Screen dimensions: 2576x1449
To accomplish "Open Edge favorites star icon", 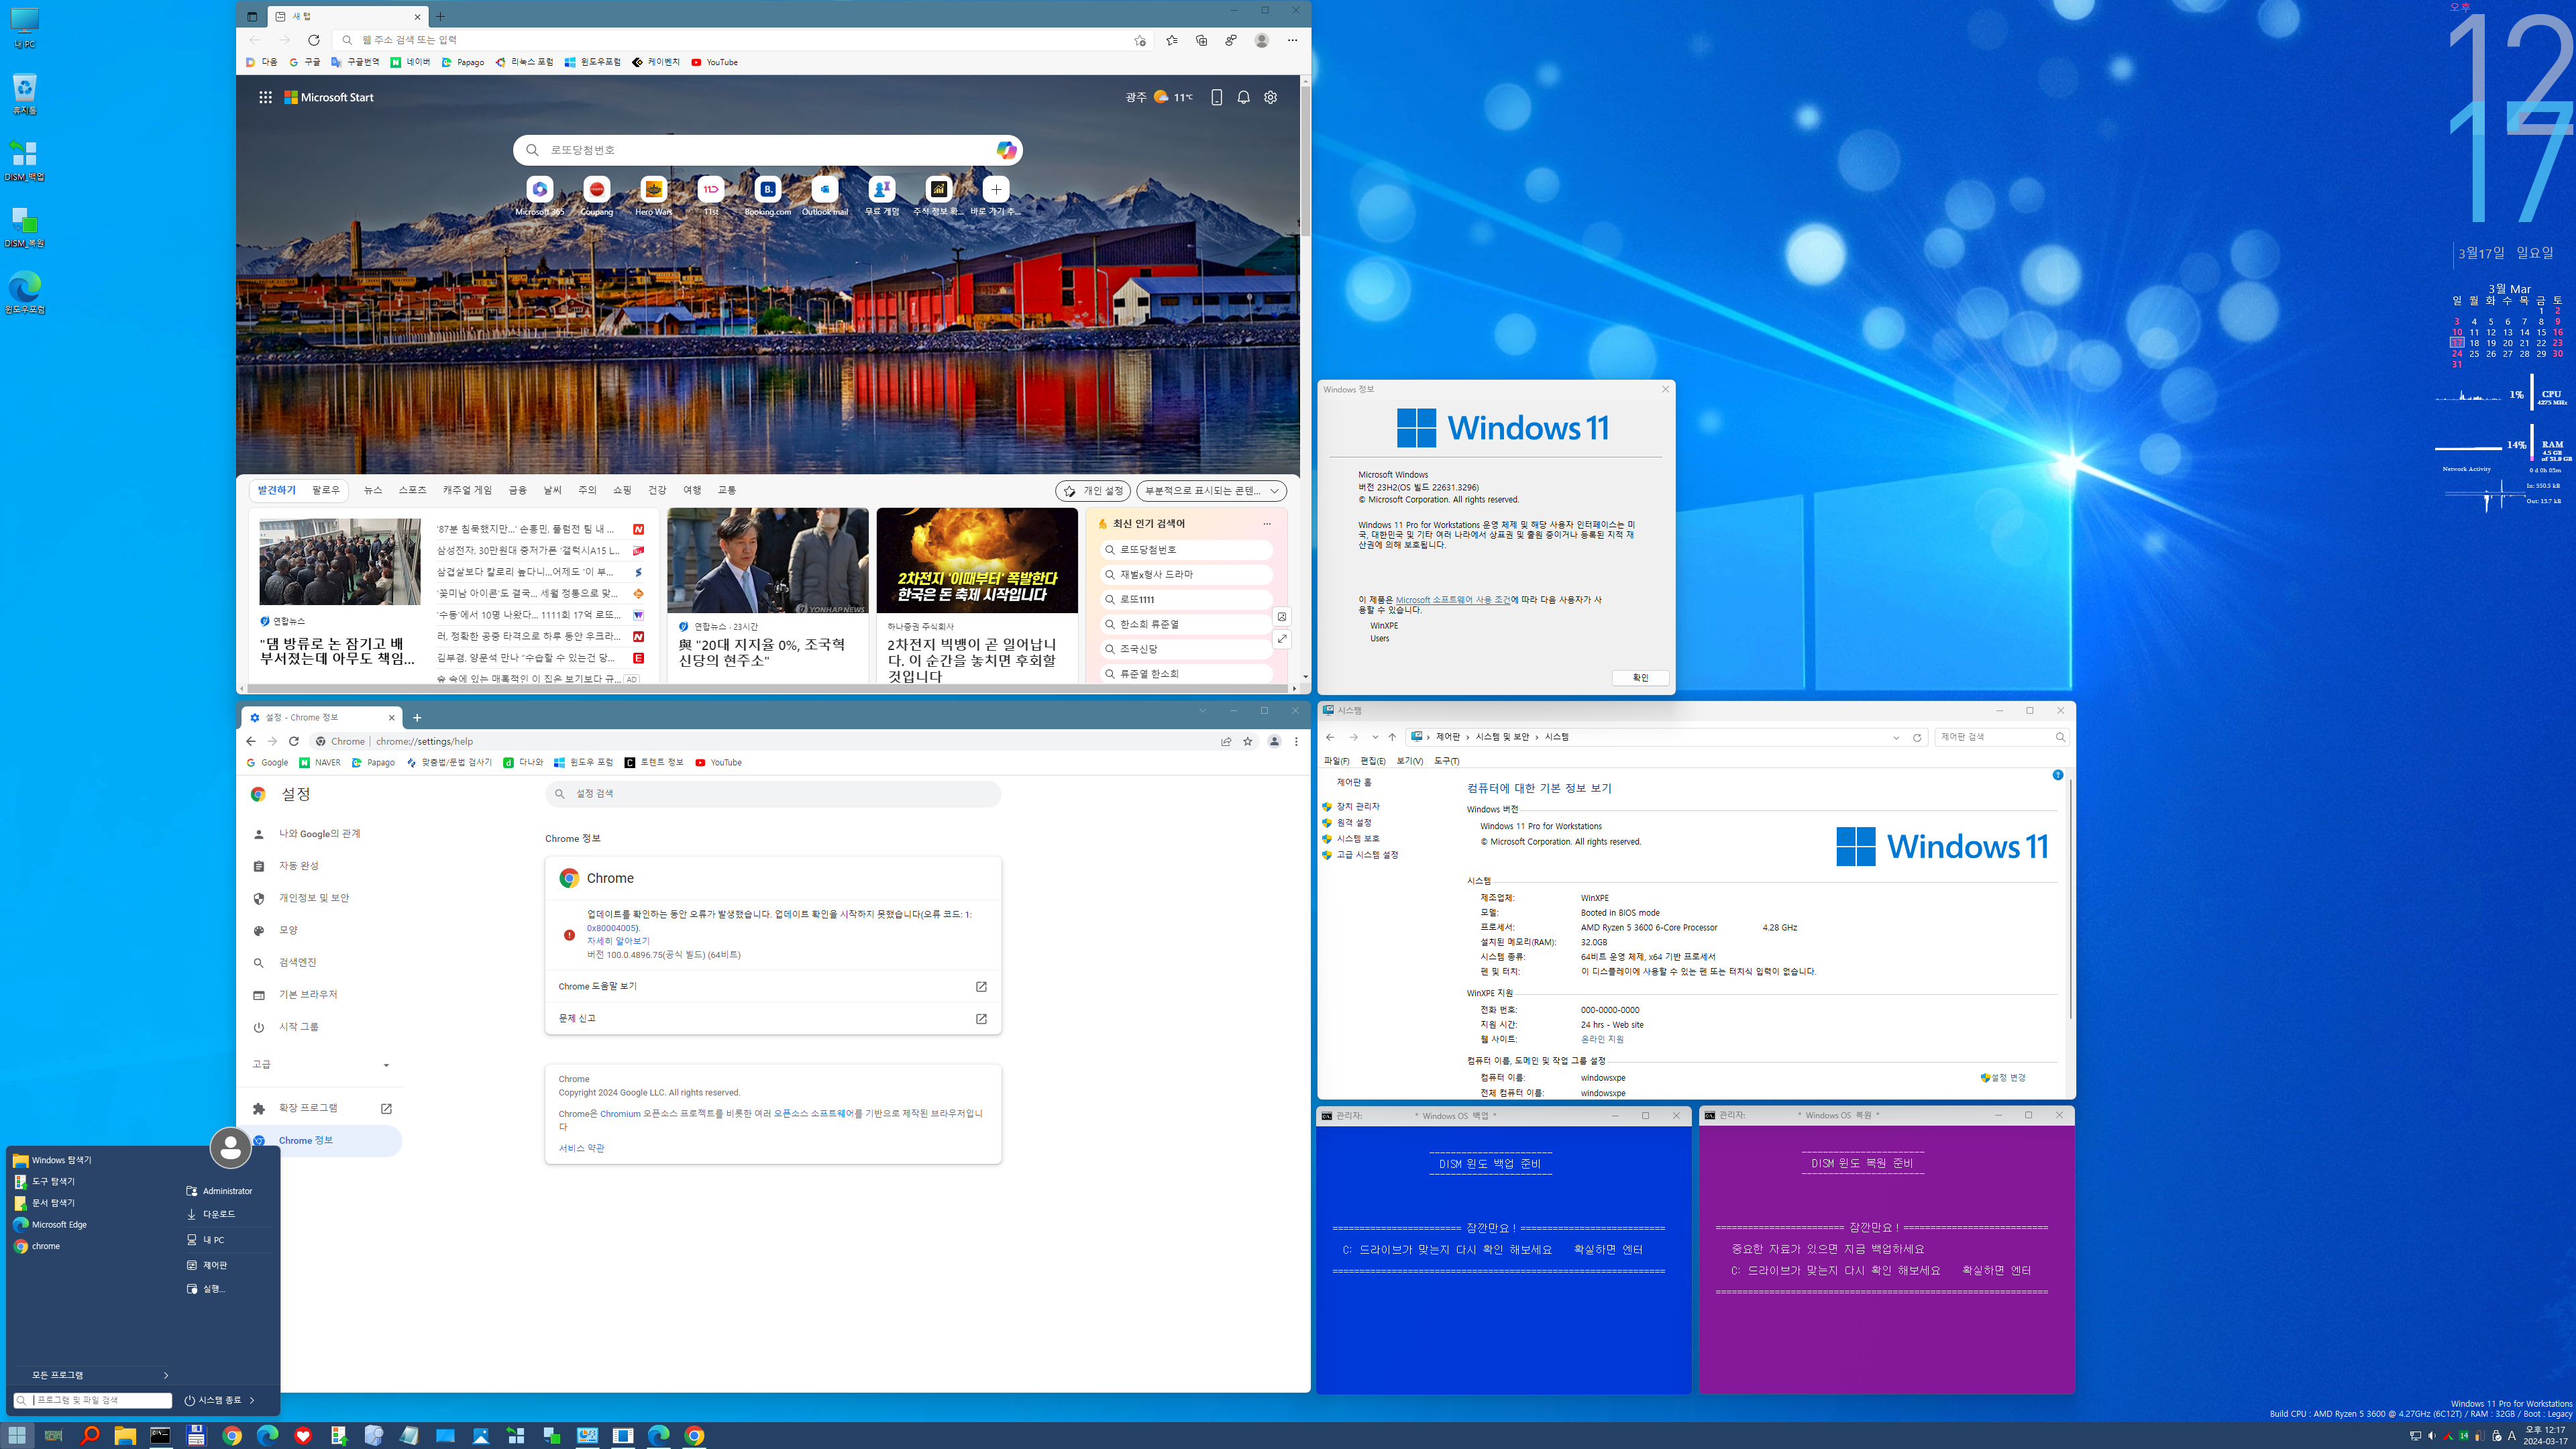I will (x=1172, y=40).
